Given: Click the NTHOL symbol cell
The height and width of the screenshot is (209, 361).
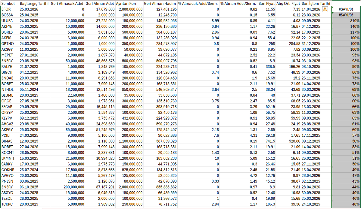Looking at the screenshot, I should (x=9, y=89).
